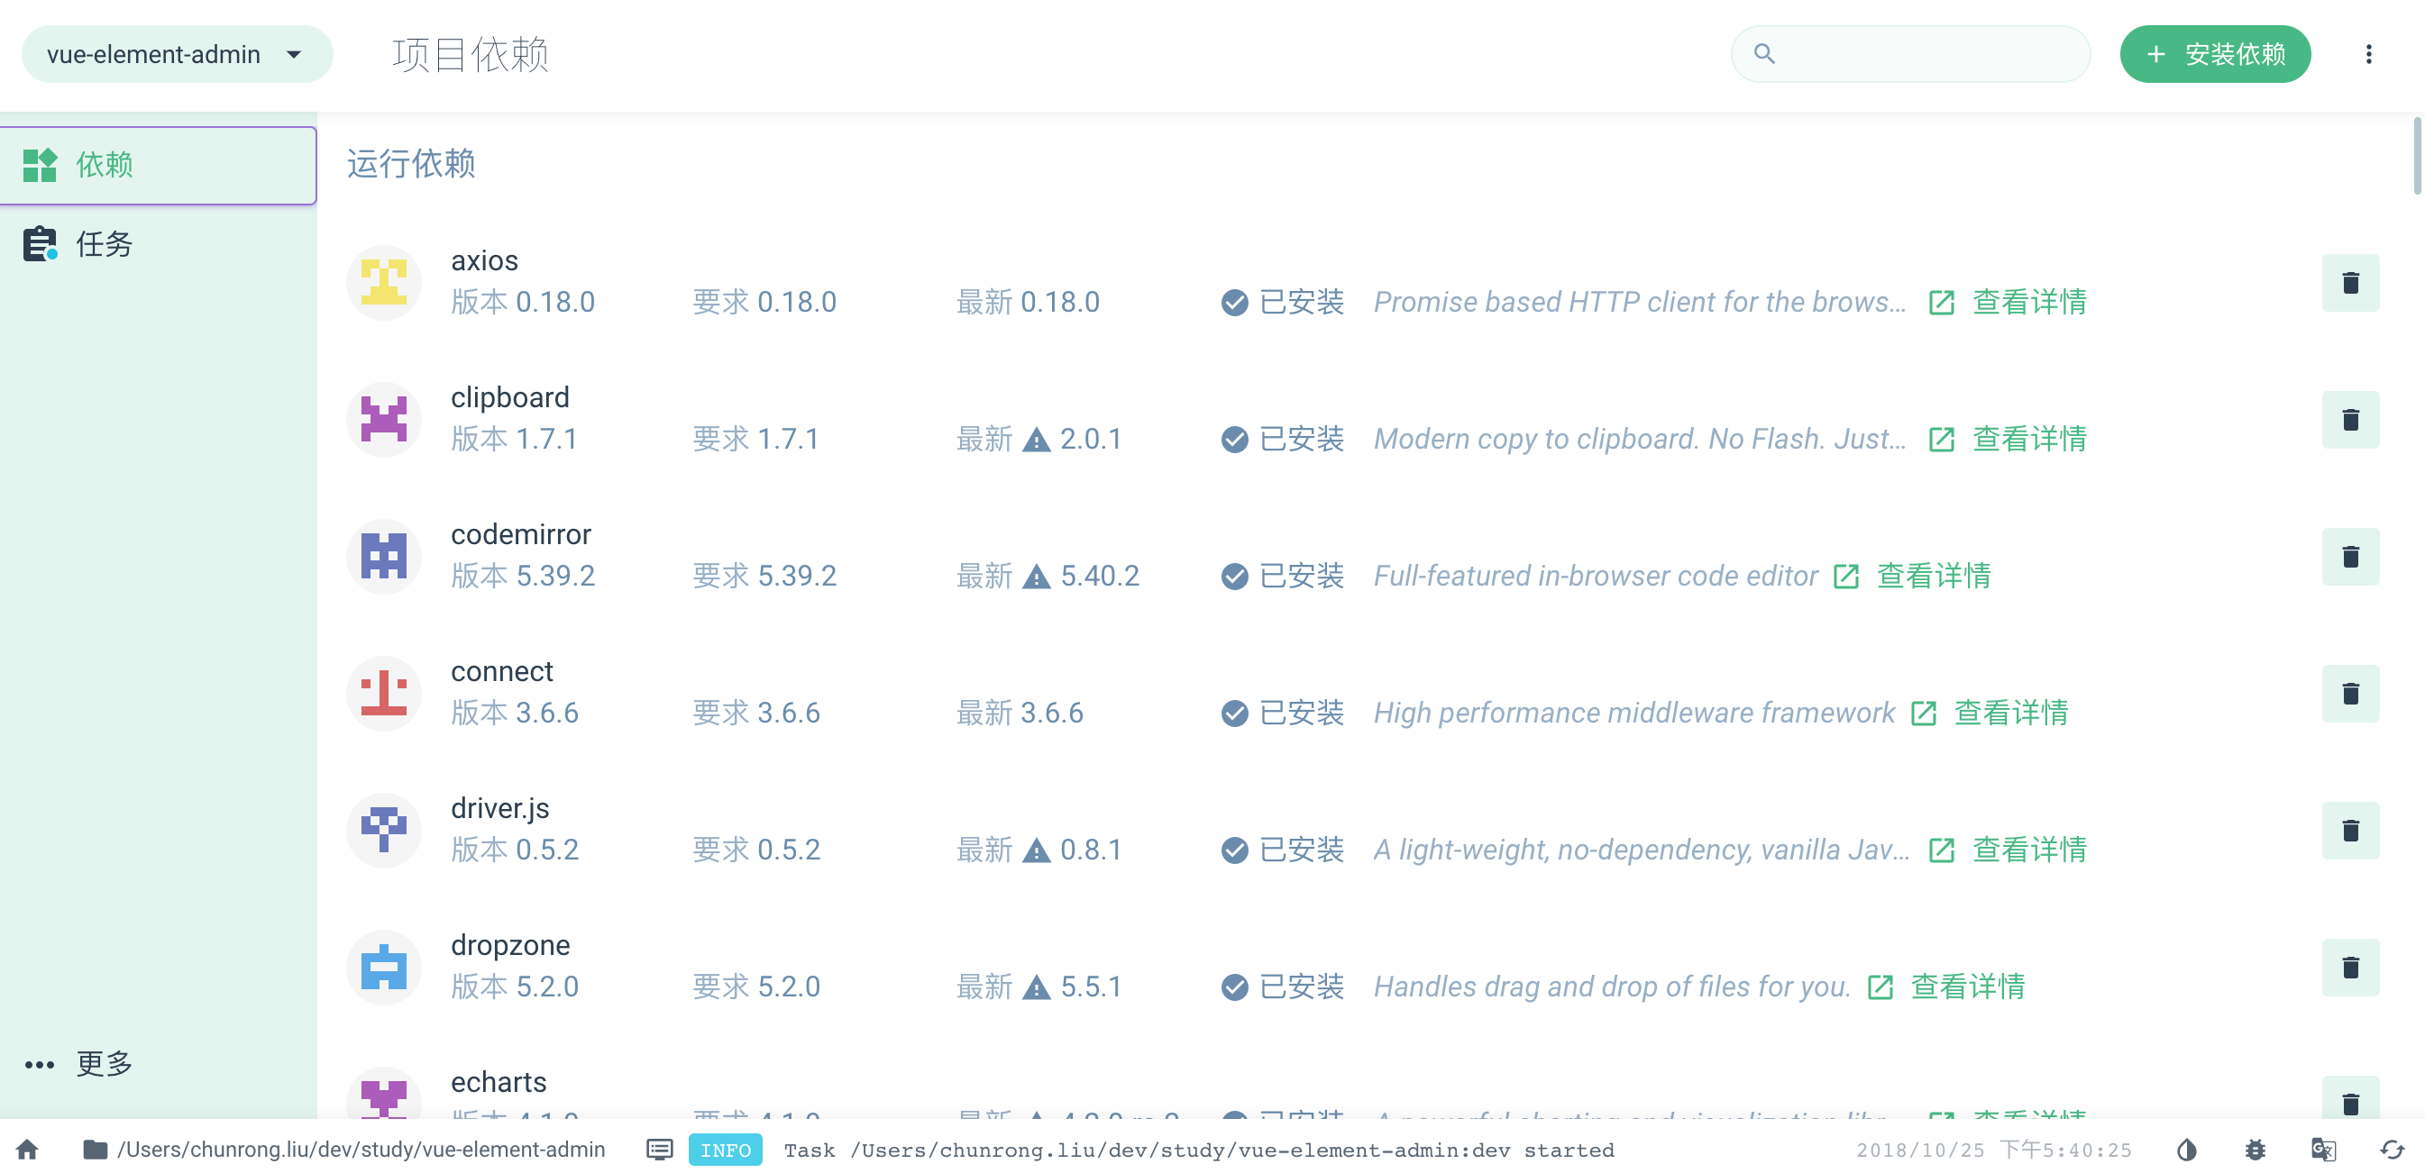Remove dropzone using its trash icon
This screenshot has height=1173, width=2425.
tap(2349, 967)
